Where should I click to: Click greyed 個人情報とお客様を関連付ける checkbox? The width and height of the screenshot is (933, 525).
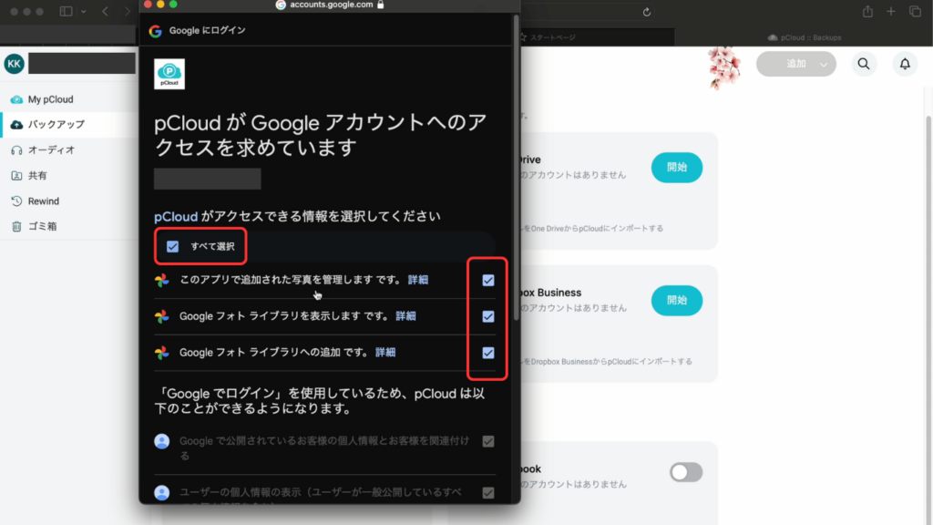pos(488,442)
